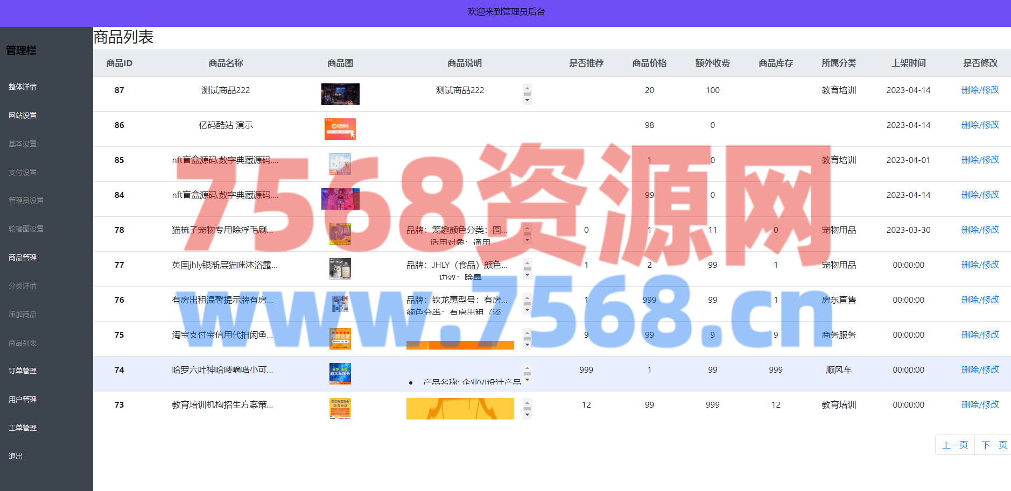Click thumbnail image of product 87
Viewport: 1011px width, 491px height.
point(340,94)
